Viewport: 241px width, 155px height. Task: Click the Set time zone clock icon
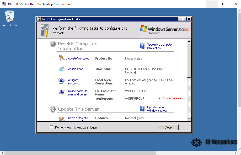pos(61,69)
